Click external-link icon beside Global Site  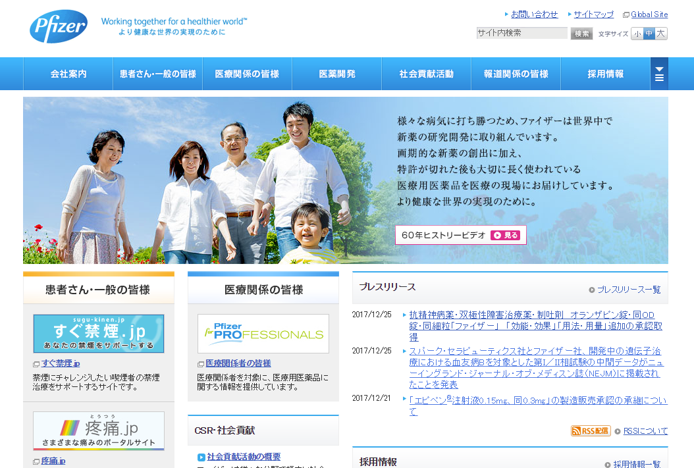pyautogui.click(x=626, y=15)
